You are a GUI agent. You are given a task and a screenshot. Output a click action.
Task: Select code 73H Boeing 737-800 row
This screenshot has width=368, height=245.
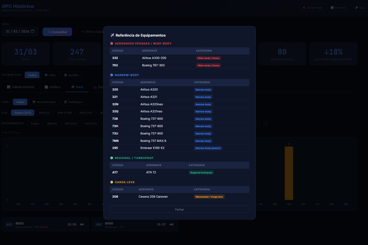(179, 126)
